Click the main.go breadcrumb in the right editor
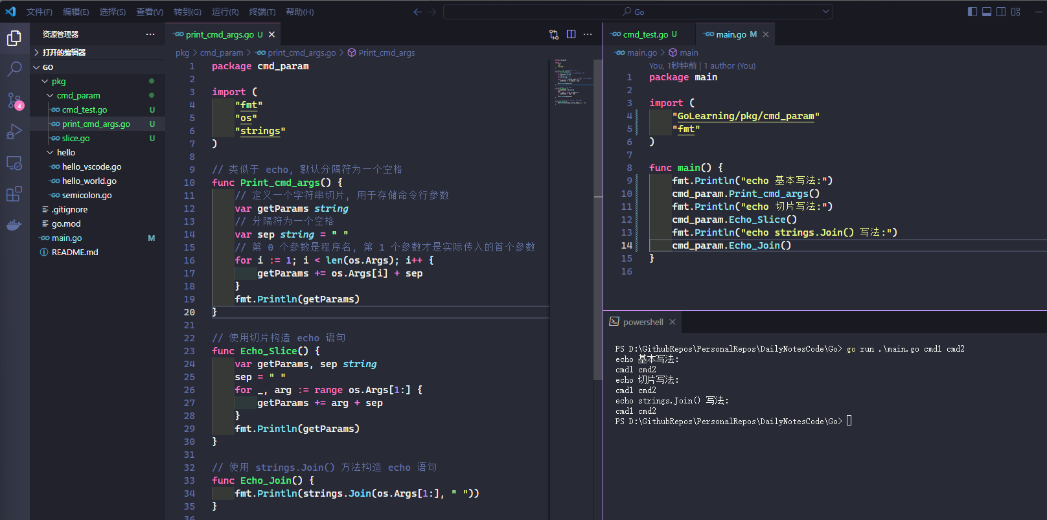This screenshot has width=1047, height=520. [x=636, y=53]
